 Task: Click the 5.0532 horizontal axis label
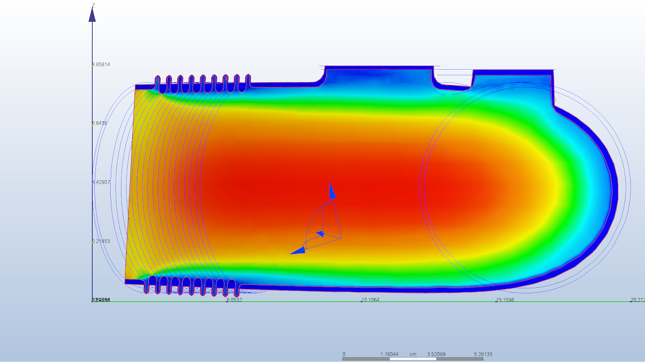pyautogui.click(x=234, y=300)
